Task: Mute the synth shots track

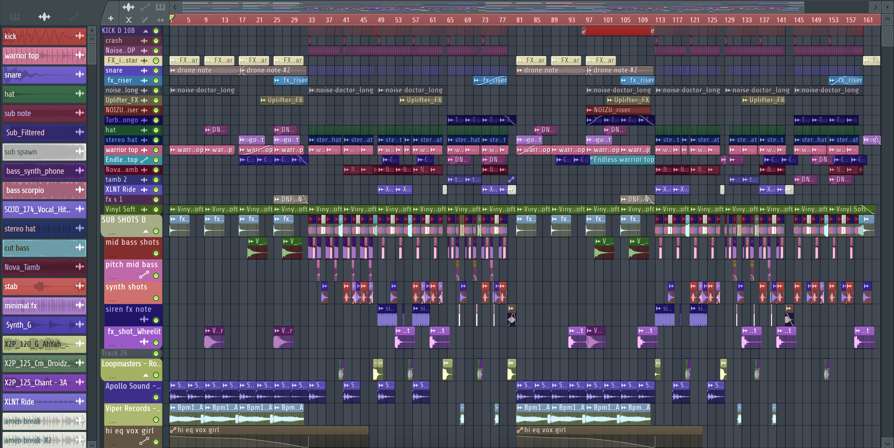Action: coord(156,298)
